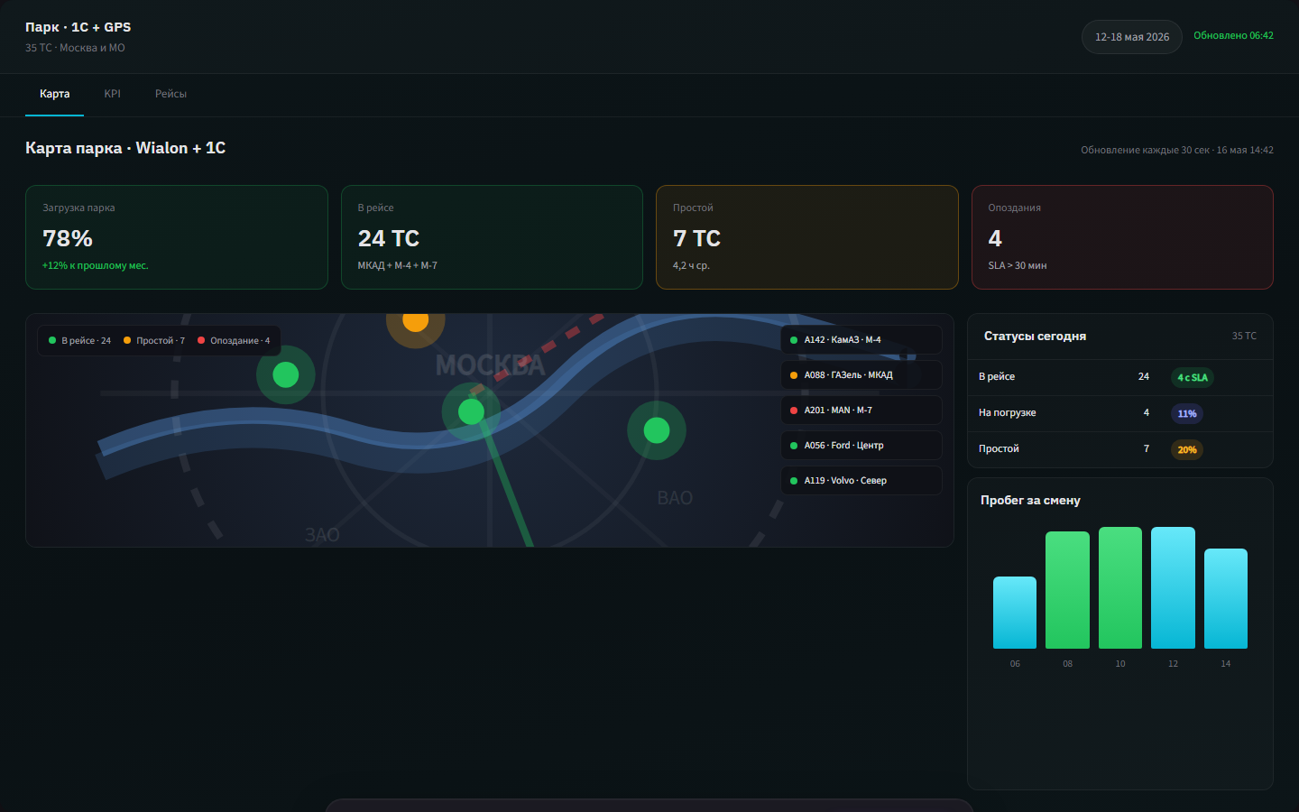Viewport: 1299px width, 812px height.
Task: Open the В рейсе 24 ТС card
Action: point(492,237)
